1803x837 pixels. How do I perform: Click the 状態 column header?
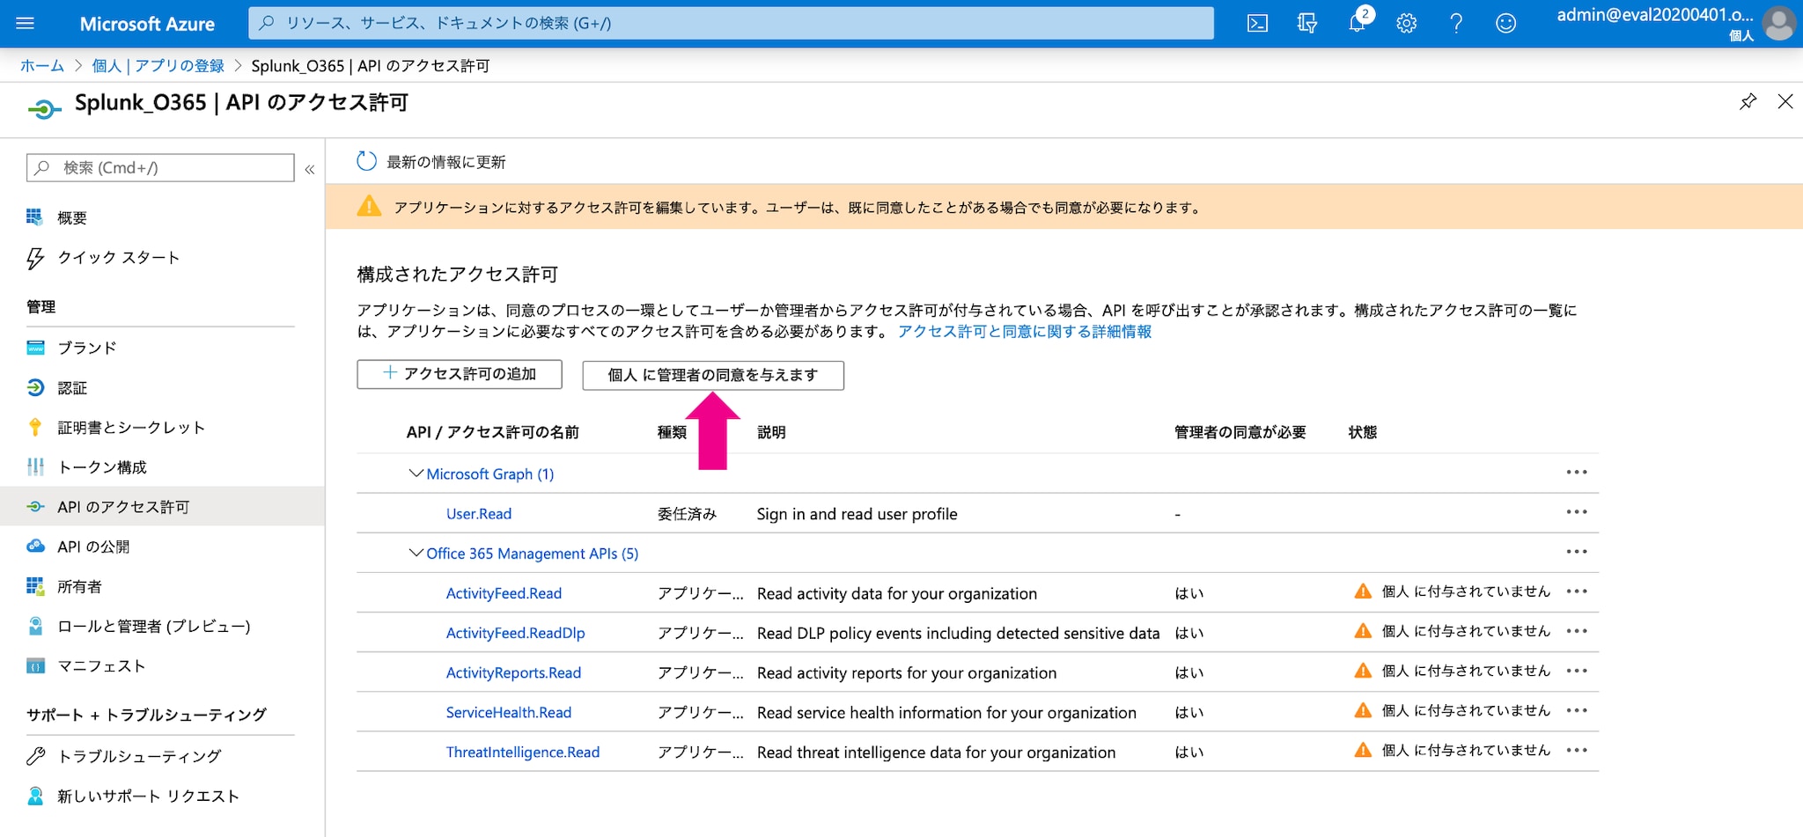[x=1363, y=432]
